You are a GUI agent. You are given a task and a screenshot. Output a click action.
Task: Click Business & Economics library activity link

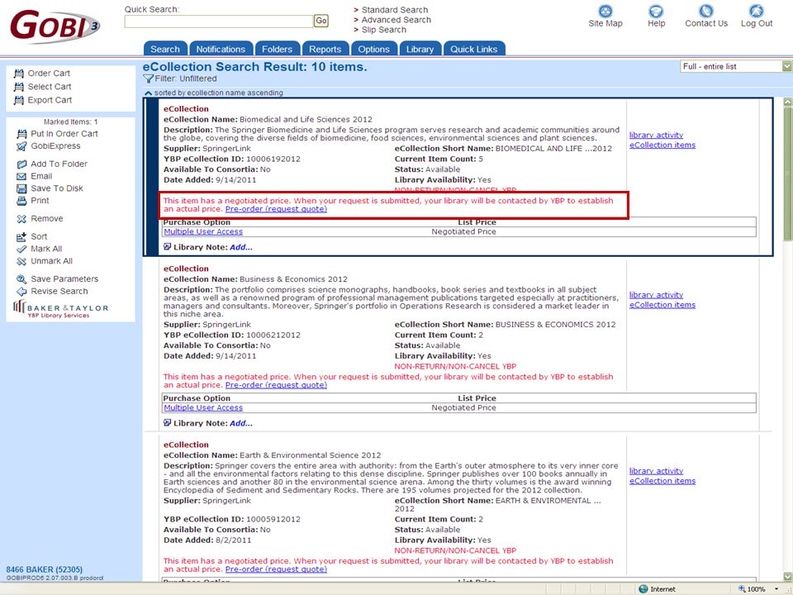coord(656,295)
